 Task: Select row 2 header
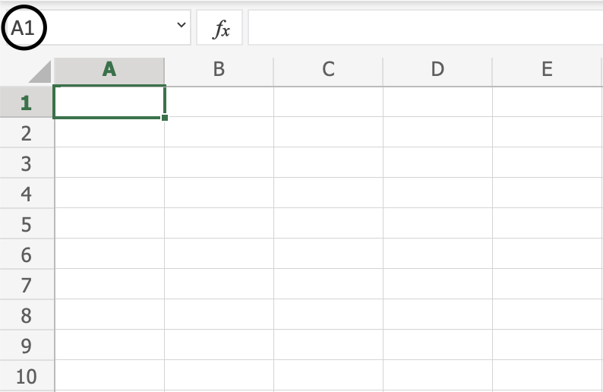point(27,133)
